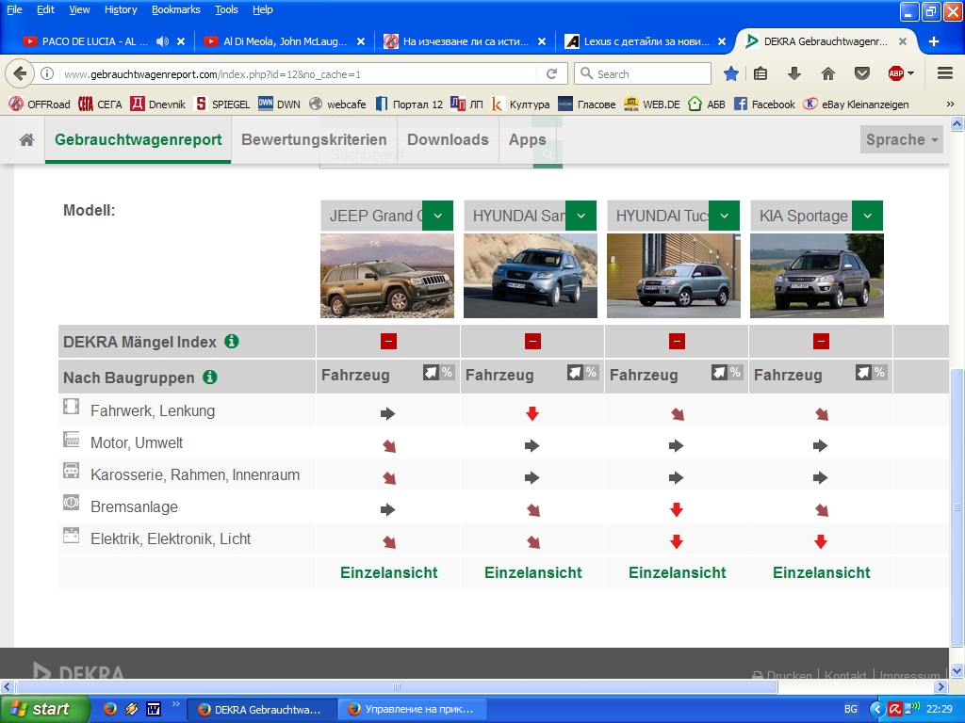Open the Firefox hamburger menu
The width and height of the screenshot is (965, 723).
pos(944,73)
